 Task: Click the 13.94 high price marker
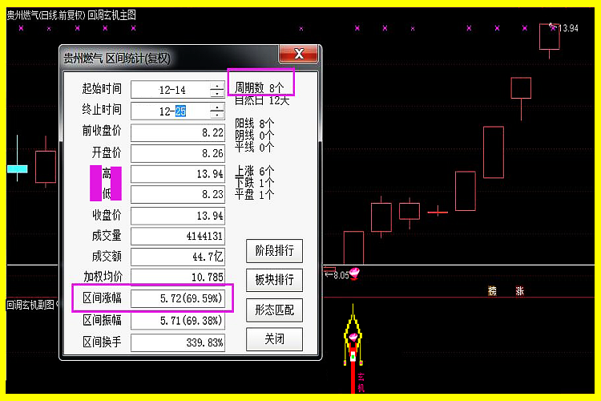[x=567, y=29]
